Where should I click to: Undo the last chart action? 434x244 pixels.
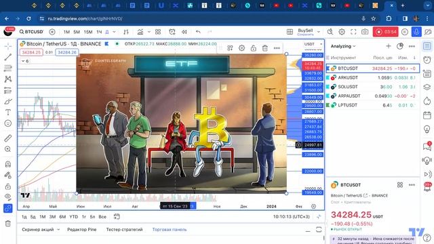(x=198, y=32)
